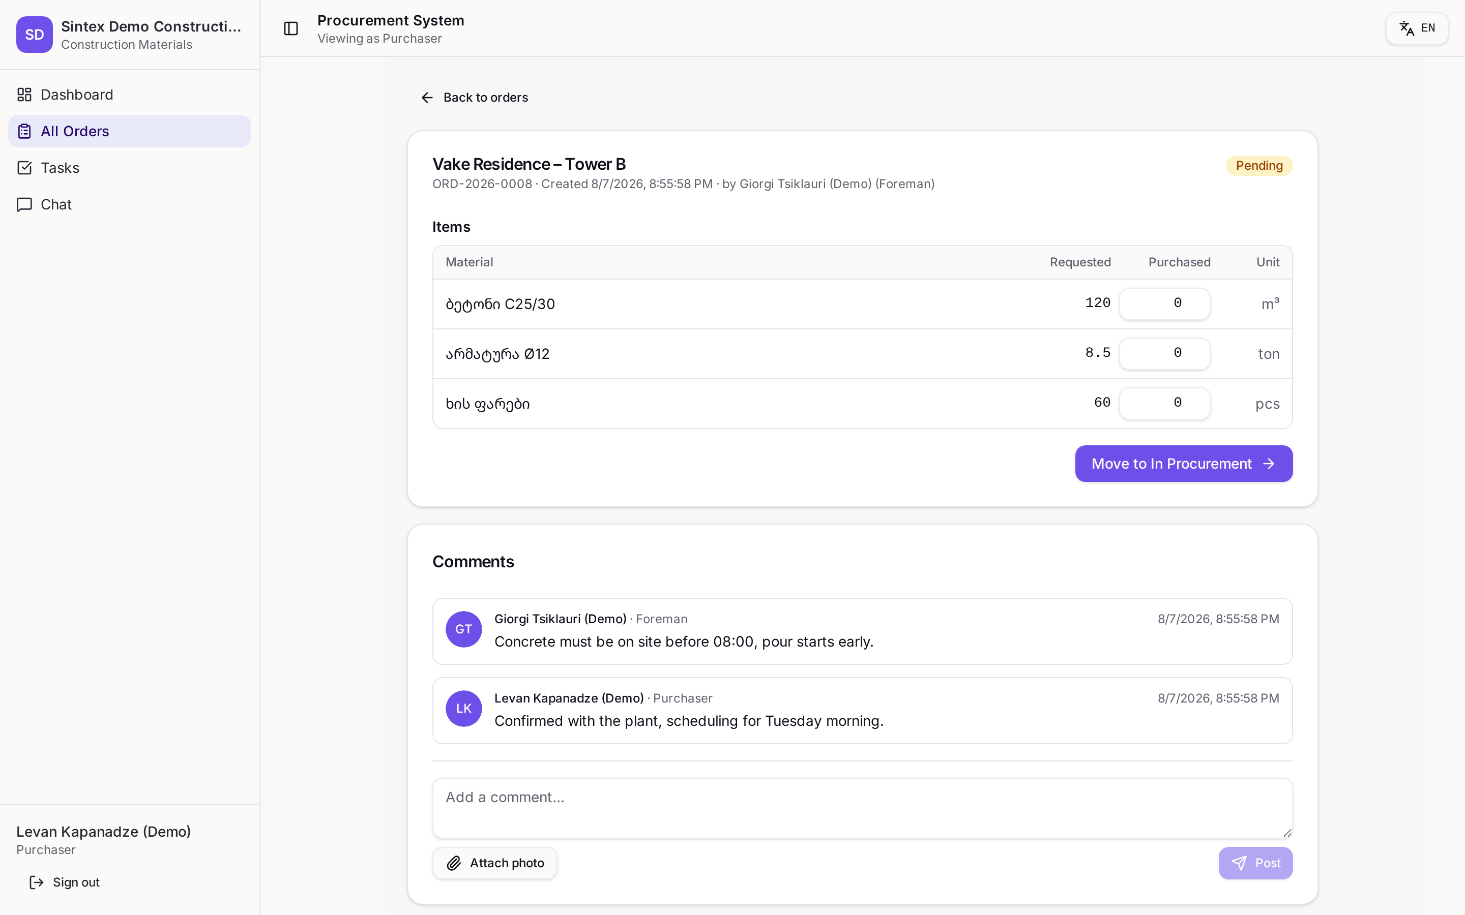Screen dimensions: 1465x915
Task: Click the translate language icon
Action: (1407, 28)
